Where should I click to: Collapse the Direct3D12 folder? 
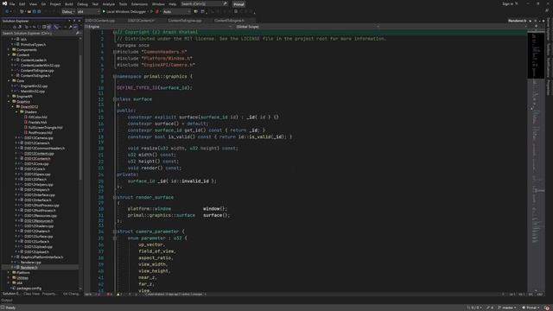pos(13,107)
